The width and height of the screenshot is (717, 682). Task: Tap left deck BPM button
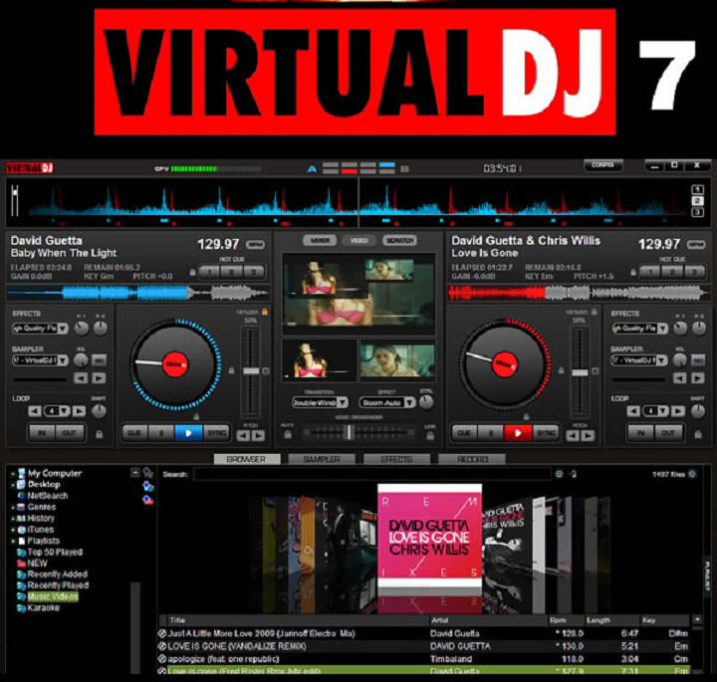(255, 245)
